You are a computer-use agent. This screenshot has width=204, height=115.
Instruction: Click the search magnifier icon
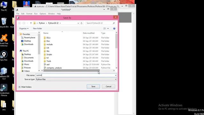[x=114, y=23]
